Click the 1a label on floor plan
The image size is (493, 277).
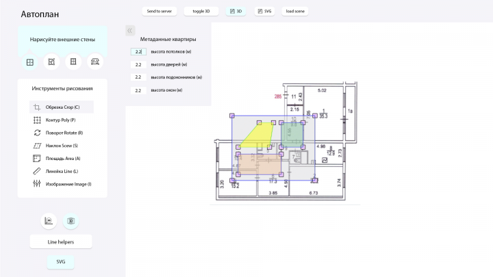[x=351, y=111]
